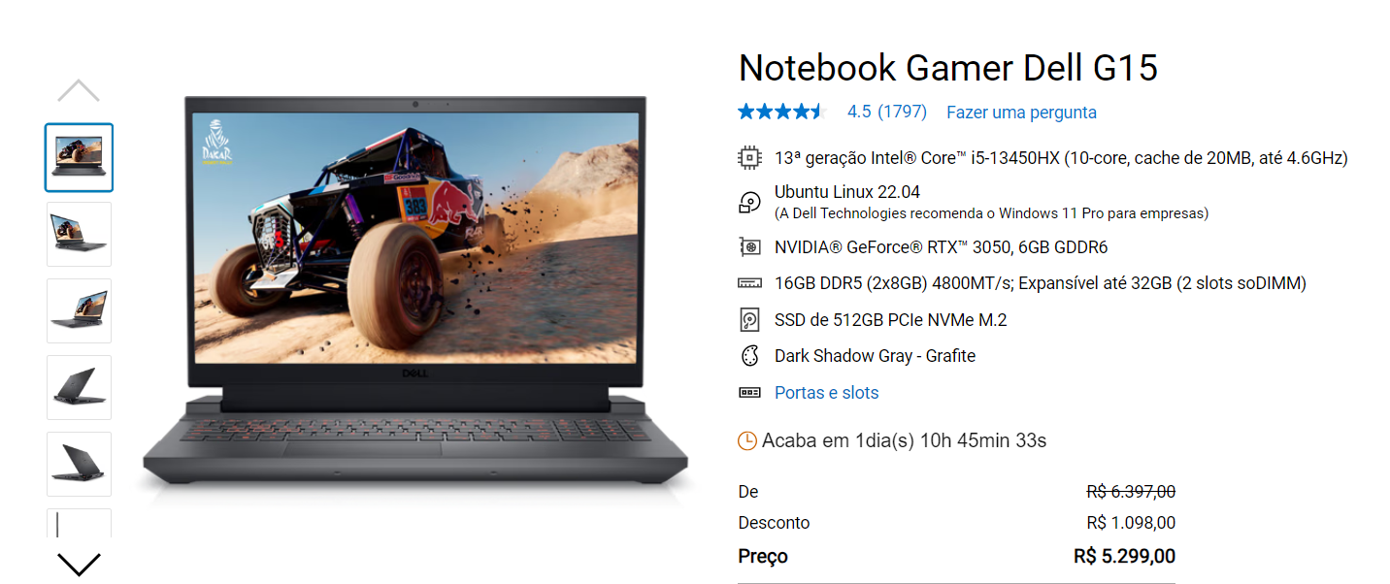Click the main Dell G15 product image
This screenshot has height=584, width=1390.
pos(415,291)
